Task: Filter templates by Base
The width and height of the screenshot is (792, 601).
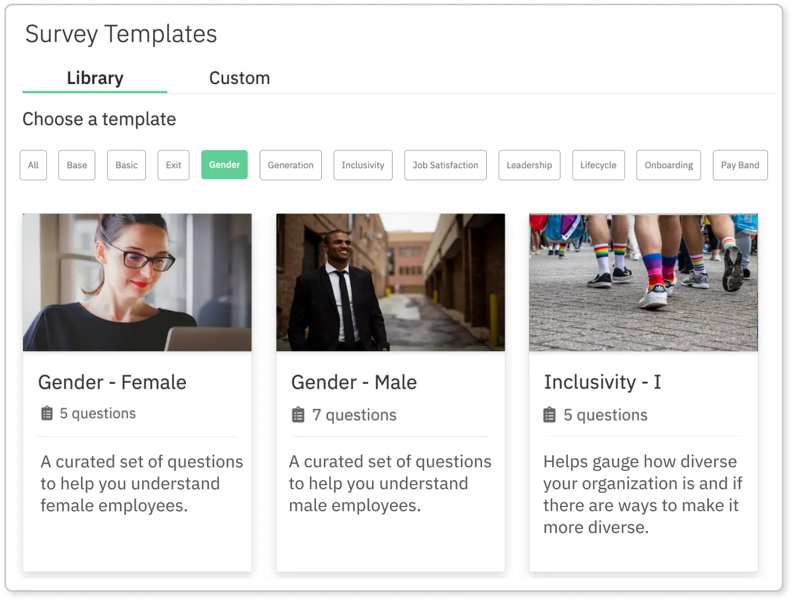Action: click(77, 165)
